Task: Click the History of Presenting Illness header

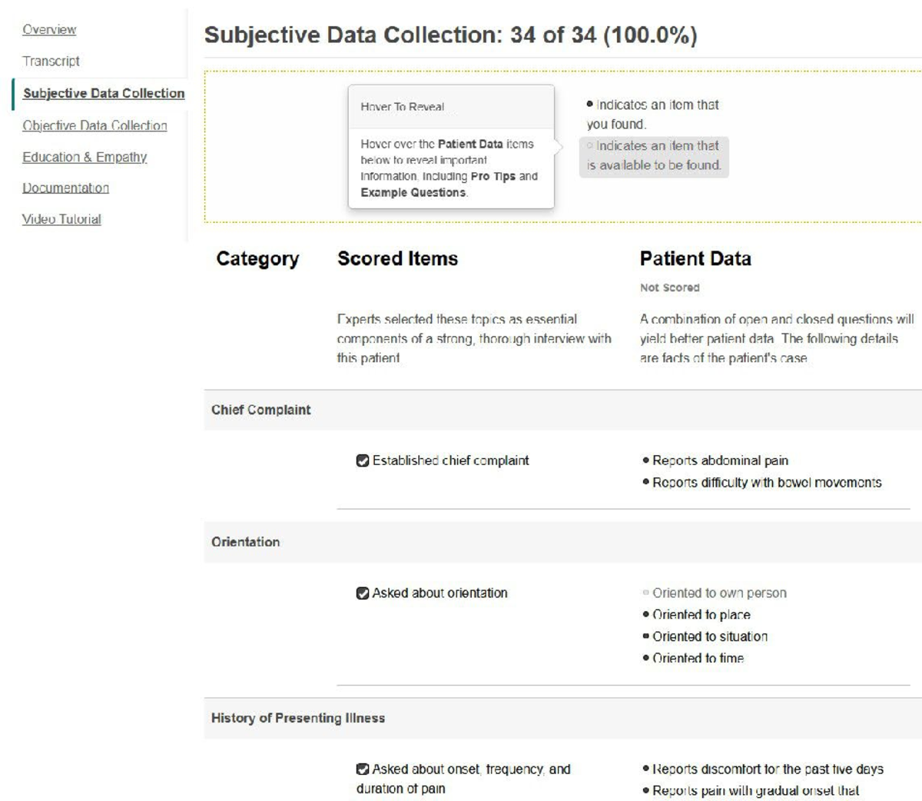Action: (298, 719)
